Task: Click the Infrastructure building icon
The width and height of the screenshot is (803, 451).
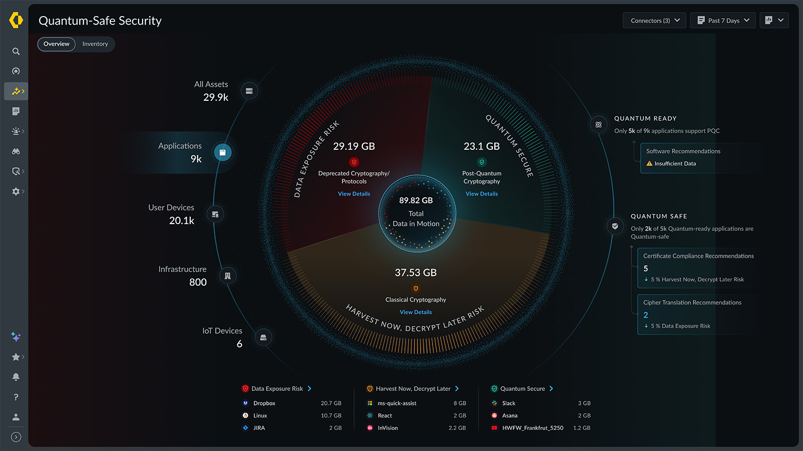Action: [x=228, y=276]
